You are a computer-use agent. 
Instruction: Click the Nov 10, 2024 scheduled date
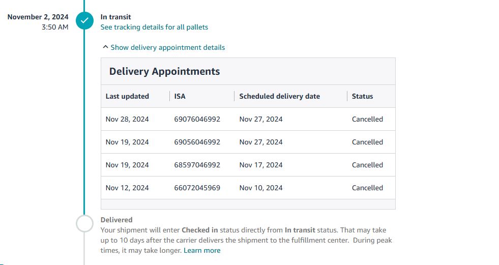[x=261, y=188]
